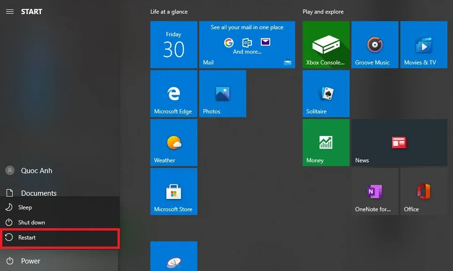Click the Power button
The width and height of the screenshot is (453, 271).
click(x=30, y=261)
